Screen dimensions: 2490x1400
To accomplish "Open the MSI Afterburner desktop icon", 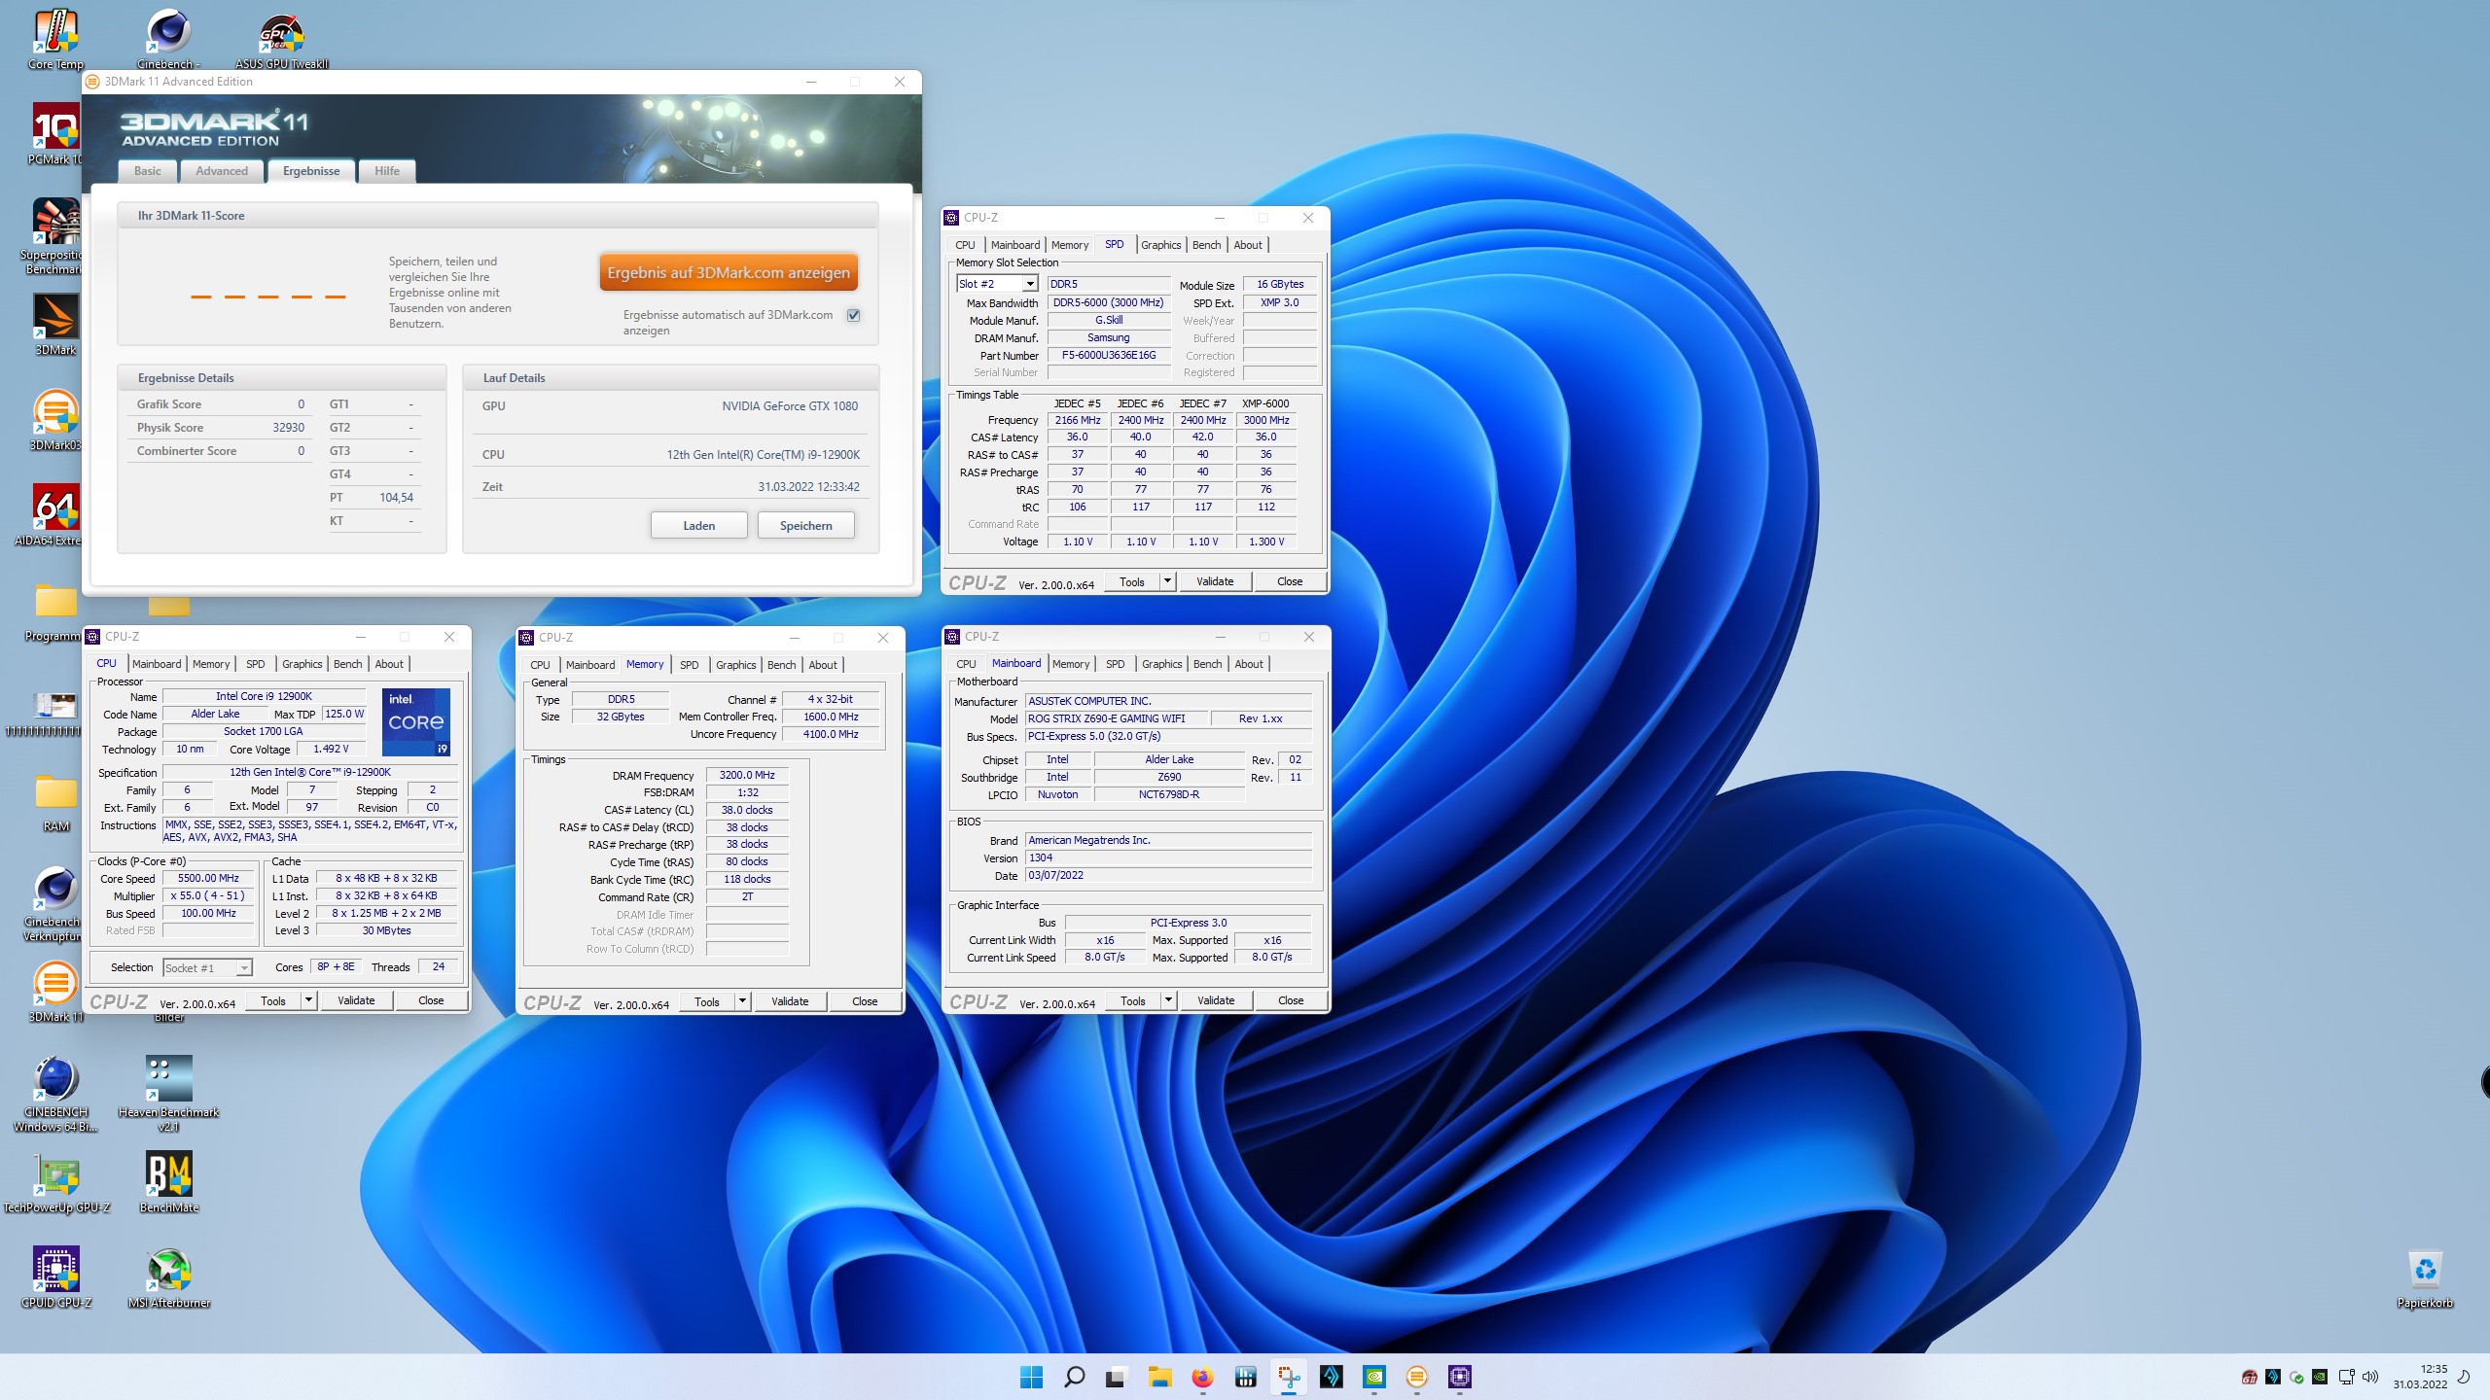I will 168,1277.
